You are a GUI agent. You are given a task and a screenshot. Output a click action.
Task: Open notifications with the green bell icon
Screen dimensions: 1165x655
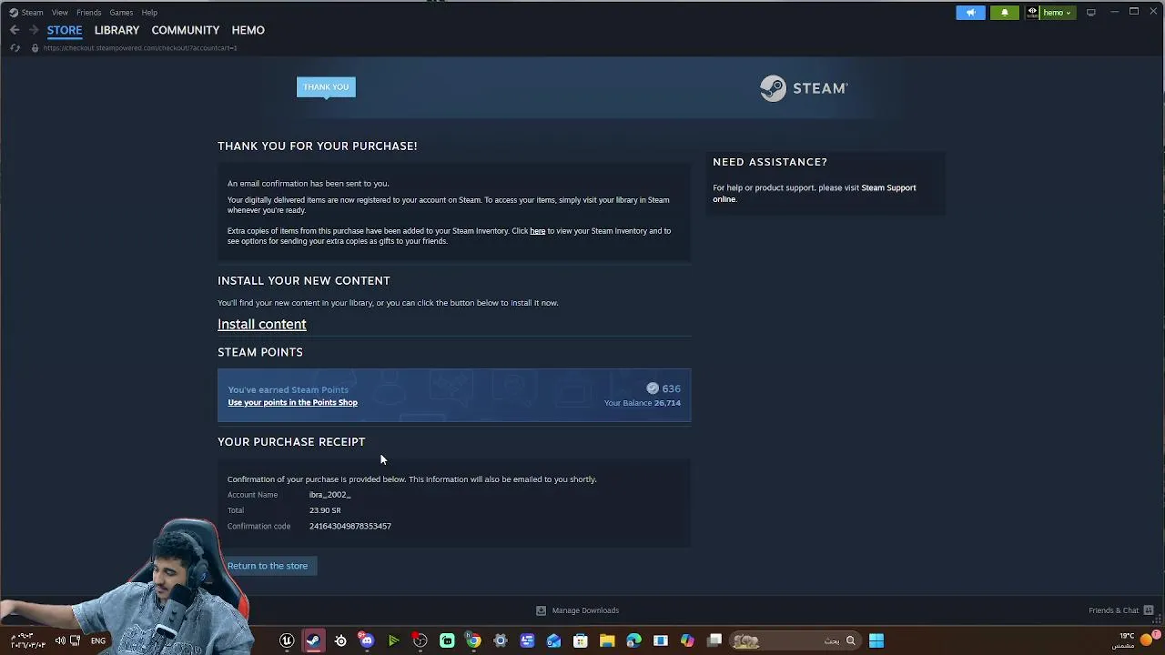[1005, 13]
